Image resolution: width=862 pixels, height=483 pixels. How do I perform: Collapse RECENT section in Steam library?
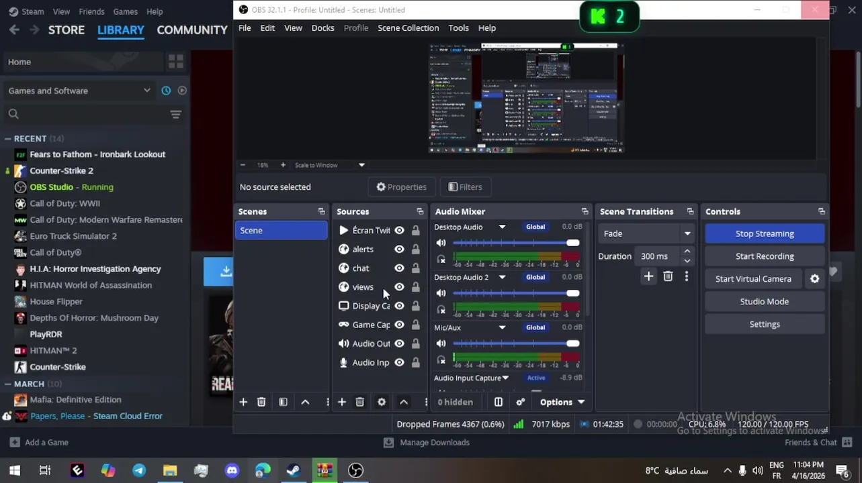(7, 138)
